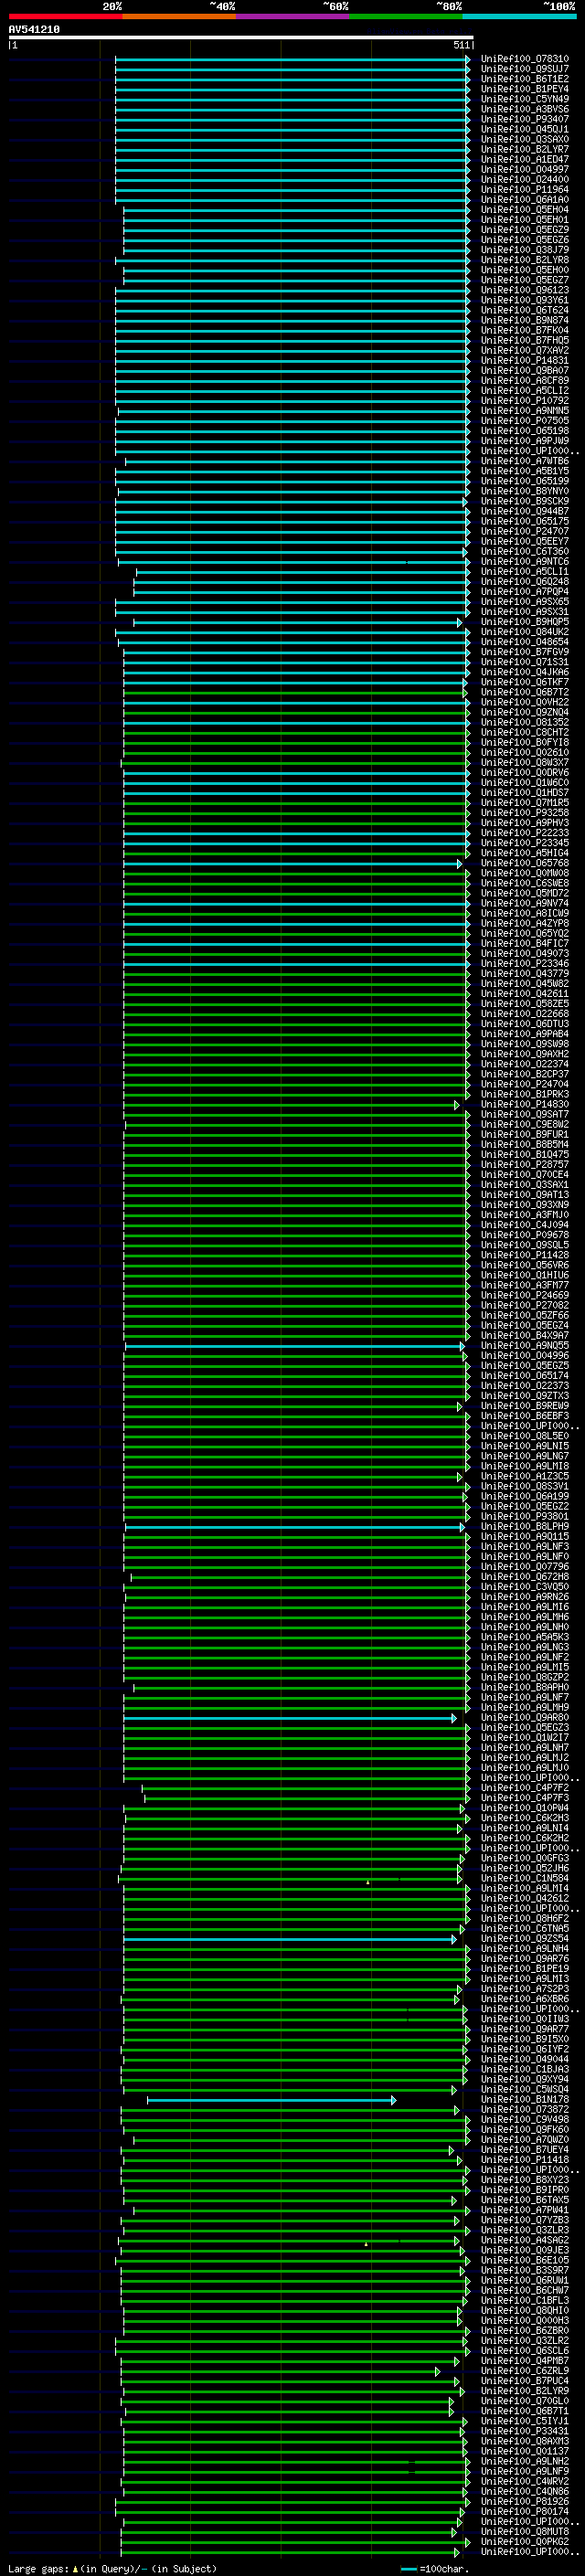
Task: Click the short cyan alignment bar for B1N178
Action: click(271, 2100)
